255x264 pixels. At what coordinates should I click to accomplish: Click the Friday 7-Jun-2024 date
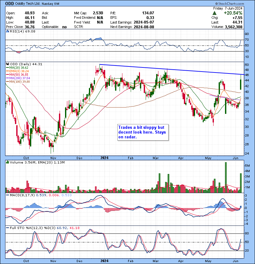228,8
